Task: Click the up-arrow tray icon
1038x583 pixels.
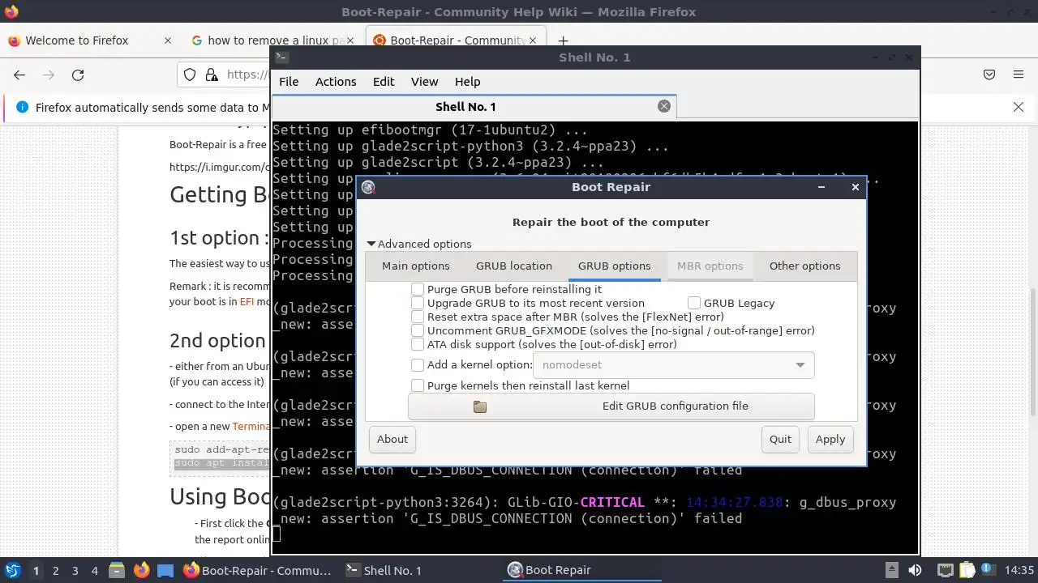Action: 891,570
